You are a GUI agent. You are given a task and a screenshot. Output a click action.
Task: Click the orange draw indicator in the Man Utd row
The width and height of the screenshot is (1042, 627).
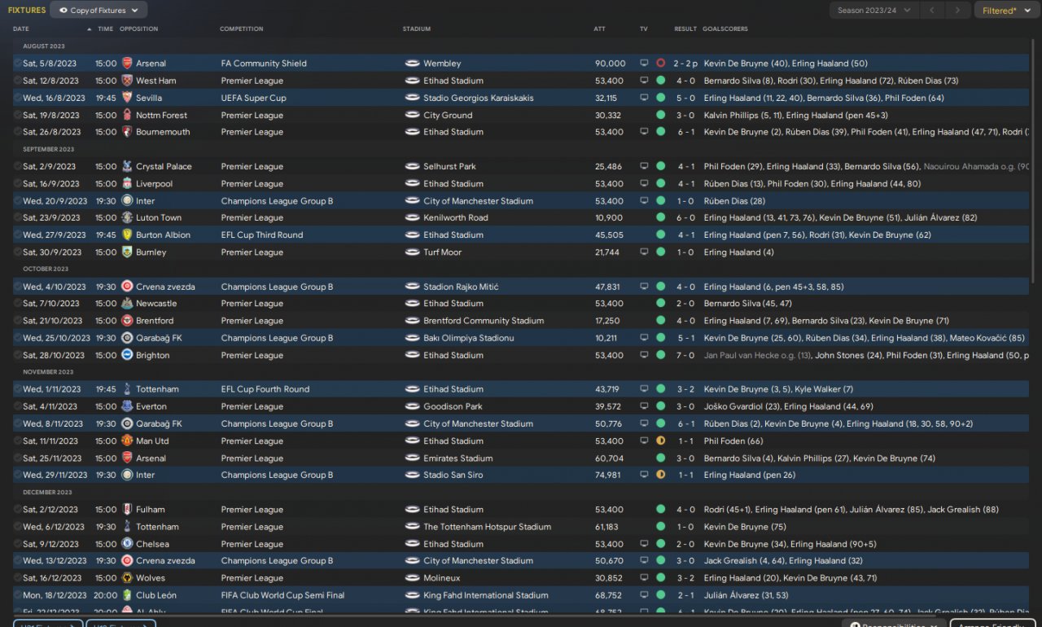(660, 441)
